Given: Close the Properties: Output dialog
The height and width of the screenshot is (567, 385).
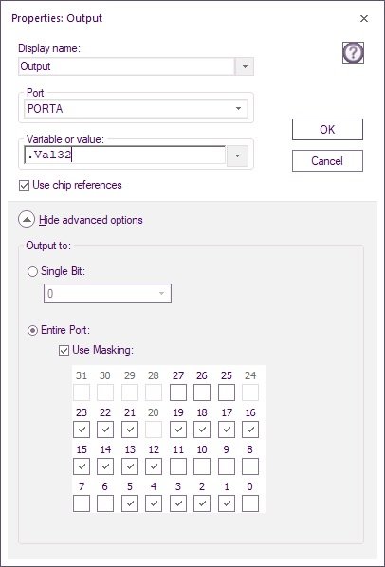Looking at the screenshot, I should 364,18.
